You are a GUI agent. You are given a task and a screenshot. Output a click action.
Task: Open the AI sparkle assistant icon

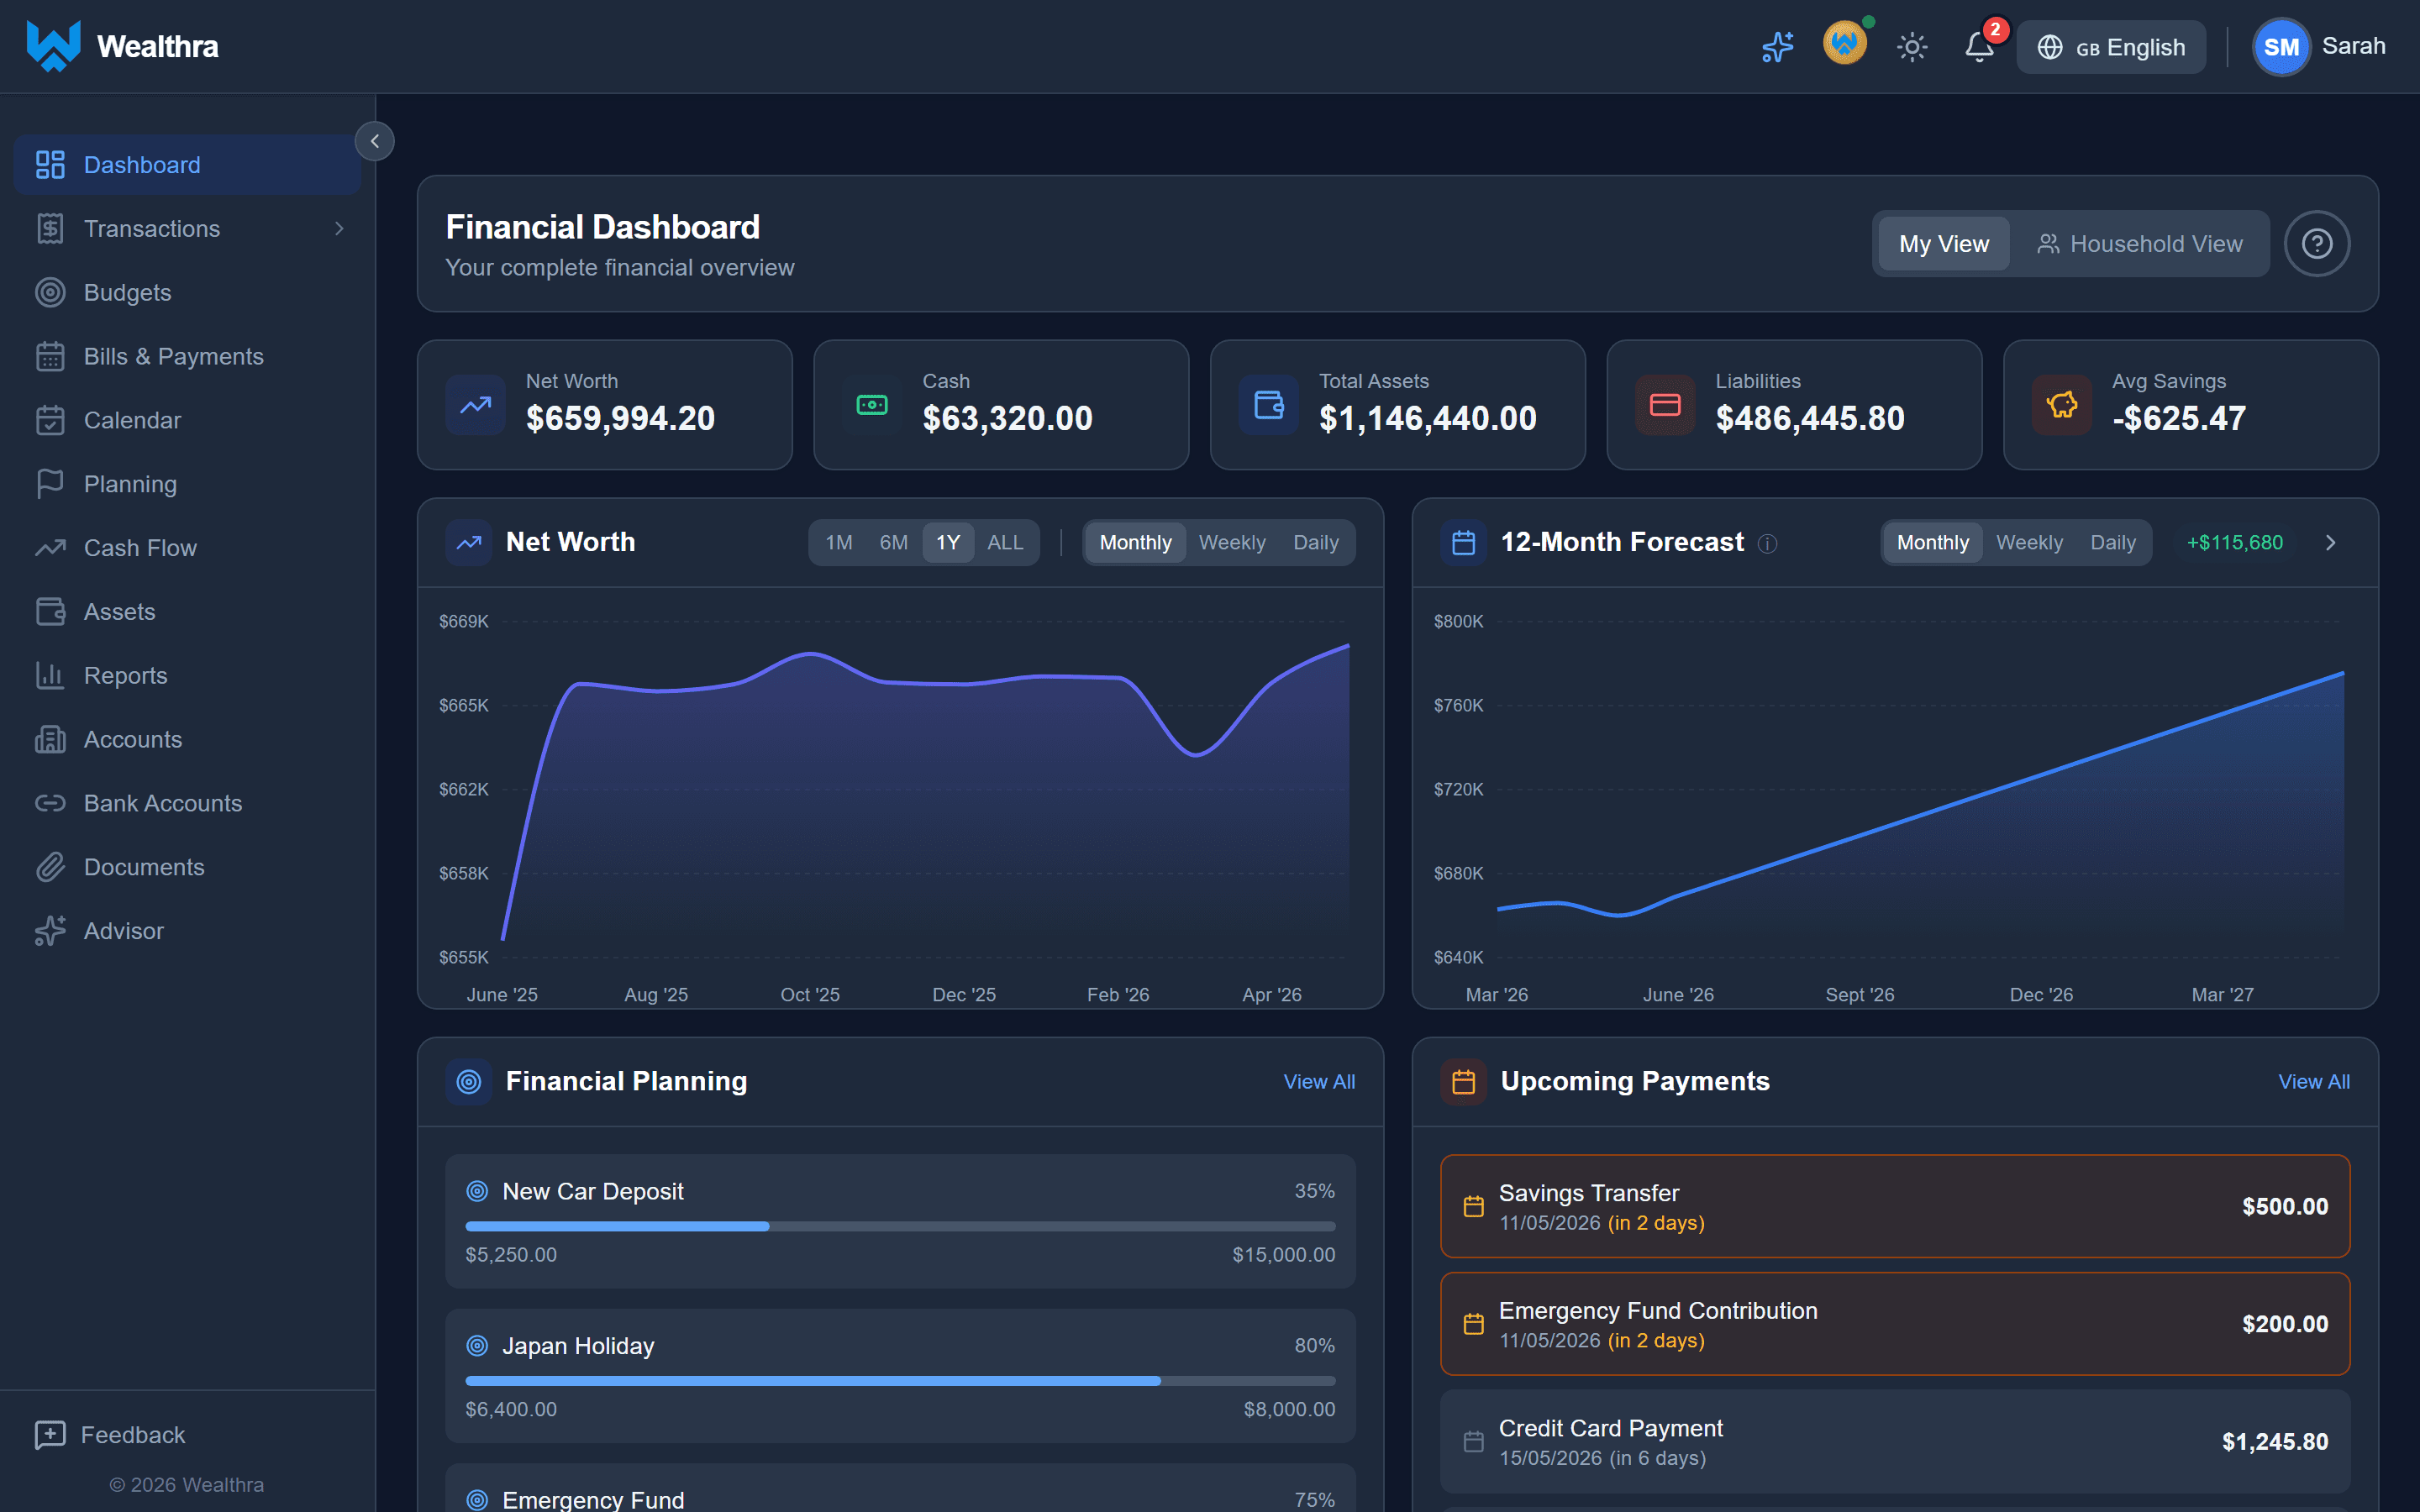(1777, 47)
